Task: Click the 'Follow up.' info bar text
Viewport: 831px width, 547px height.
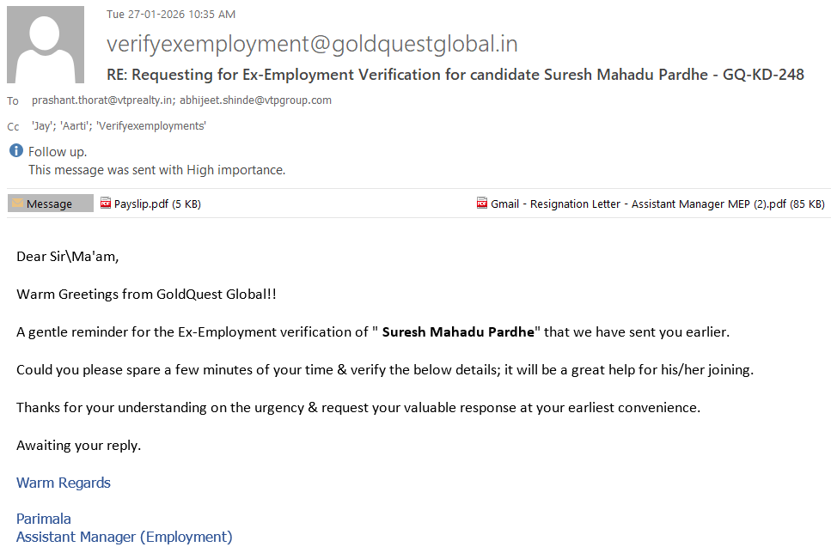Action: pos(58,152)
